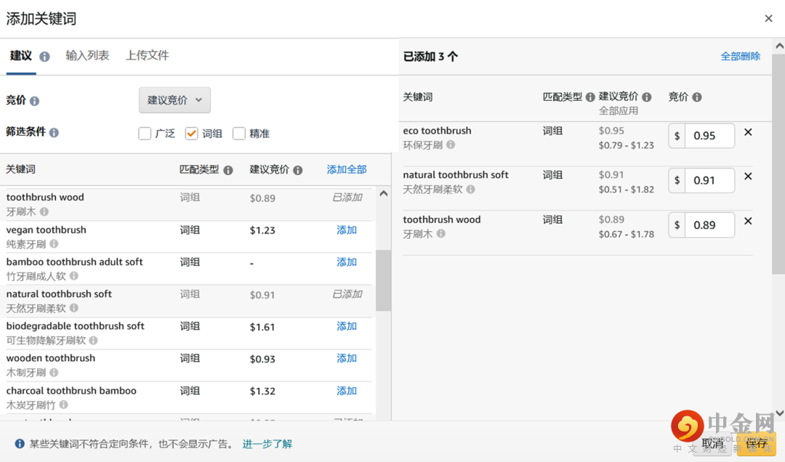Click info icon beside 筛选条件 label
785x462 pixels.
click(54, 133)
